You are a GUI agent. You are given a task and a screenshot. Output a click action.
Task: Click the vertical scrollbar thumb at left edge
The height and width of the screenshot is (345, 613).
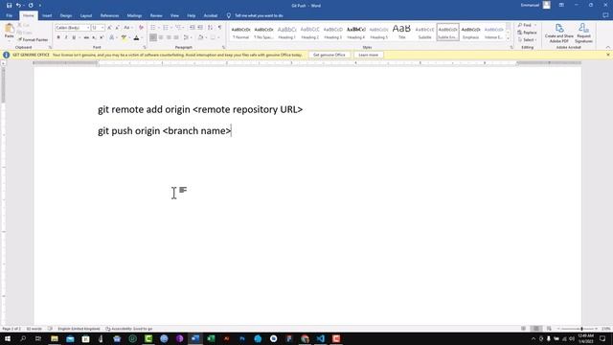click(x=3, y=86)
